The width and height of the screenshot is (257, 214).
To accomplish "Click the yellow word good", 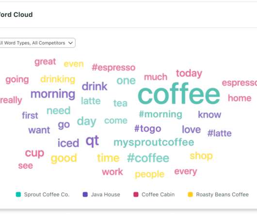I will 64,158.
